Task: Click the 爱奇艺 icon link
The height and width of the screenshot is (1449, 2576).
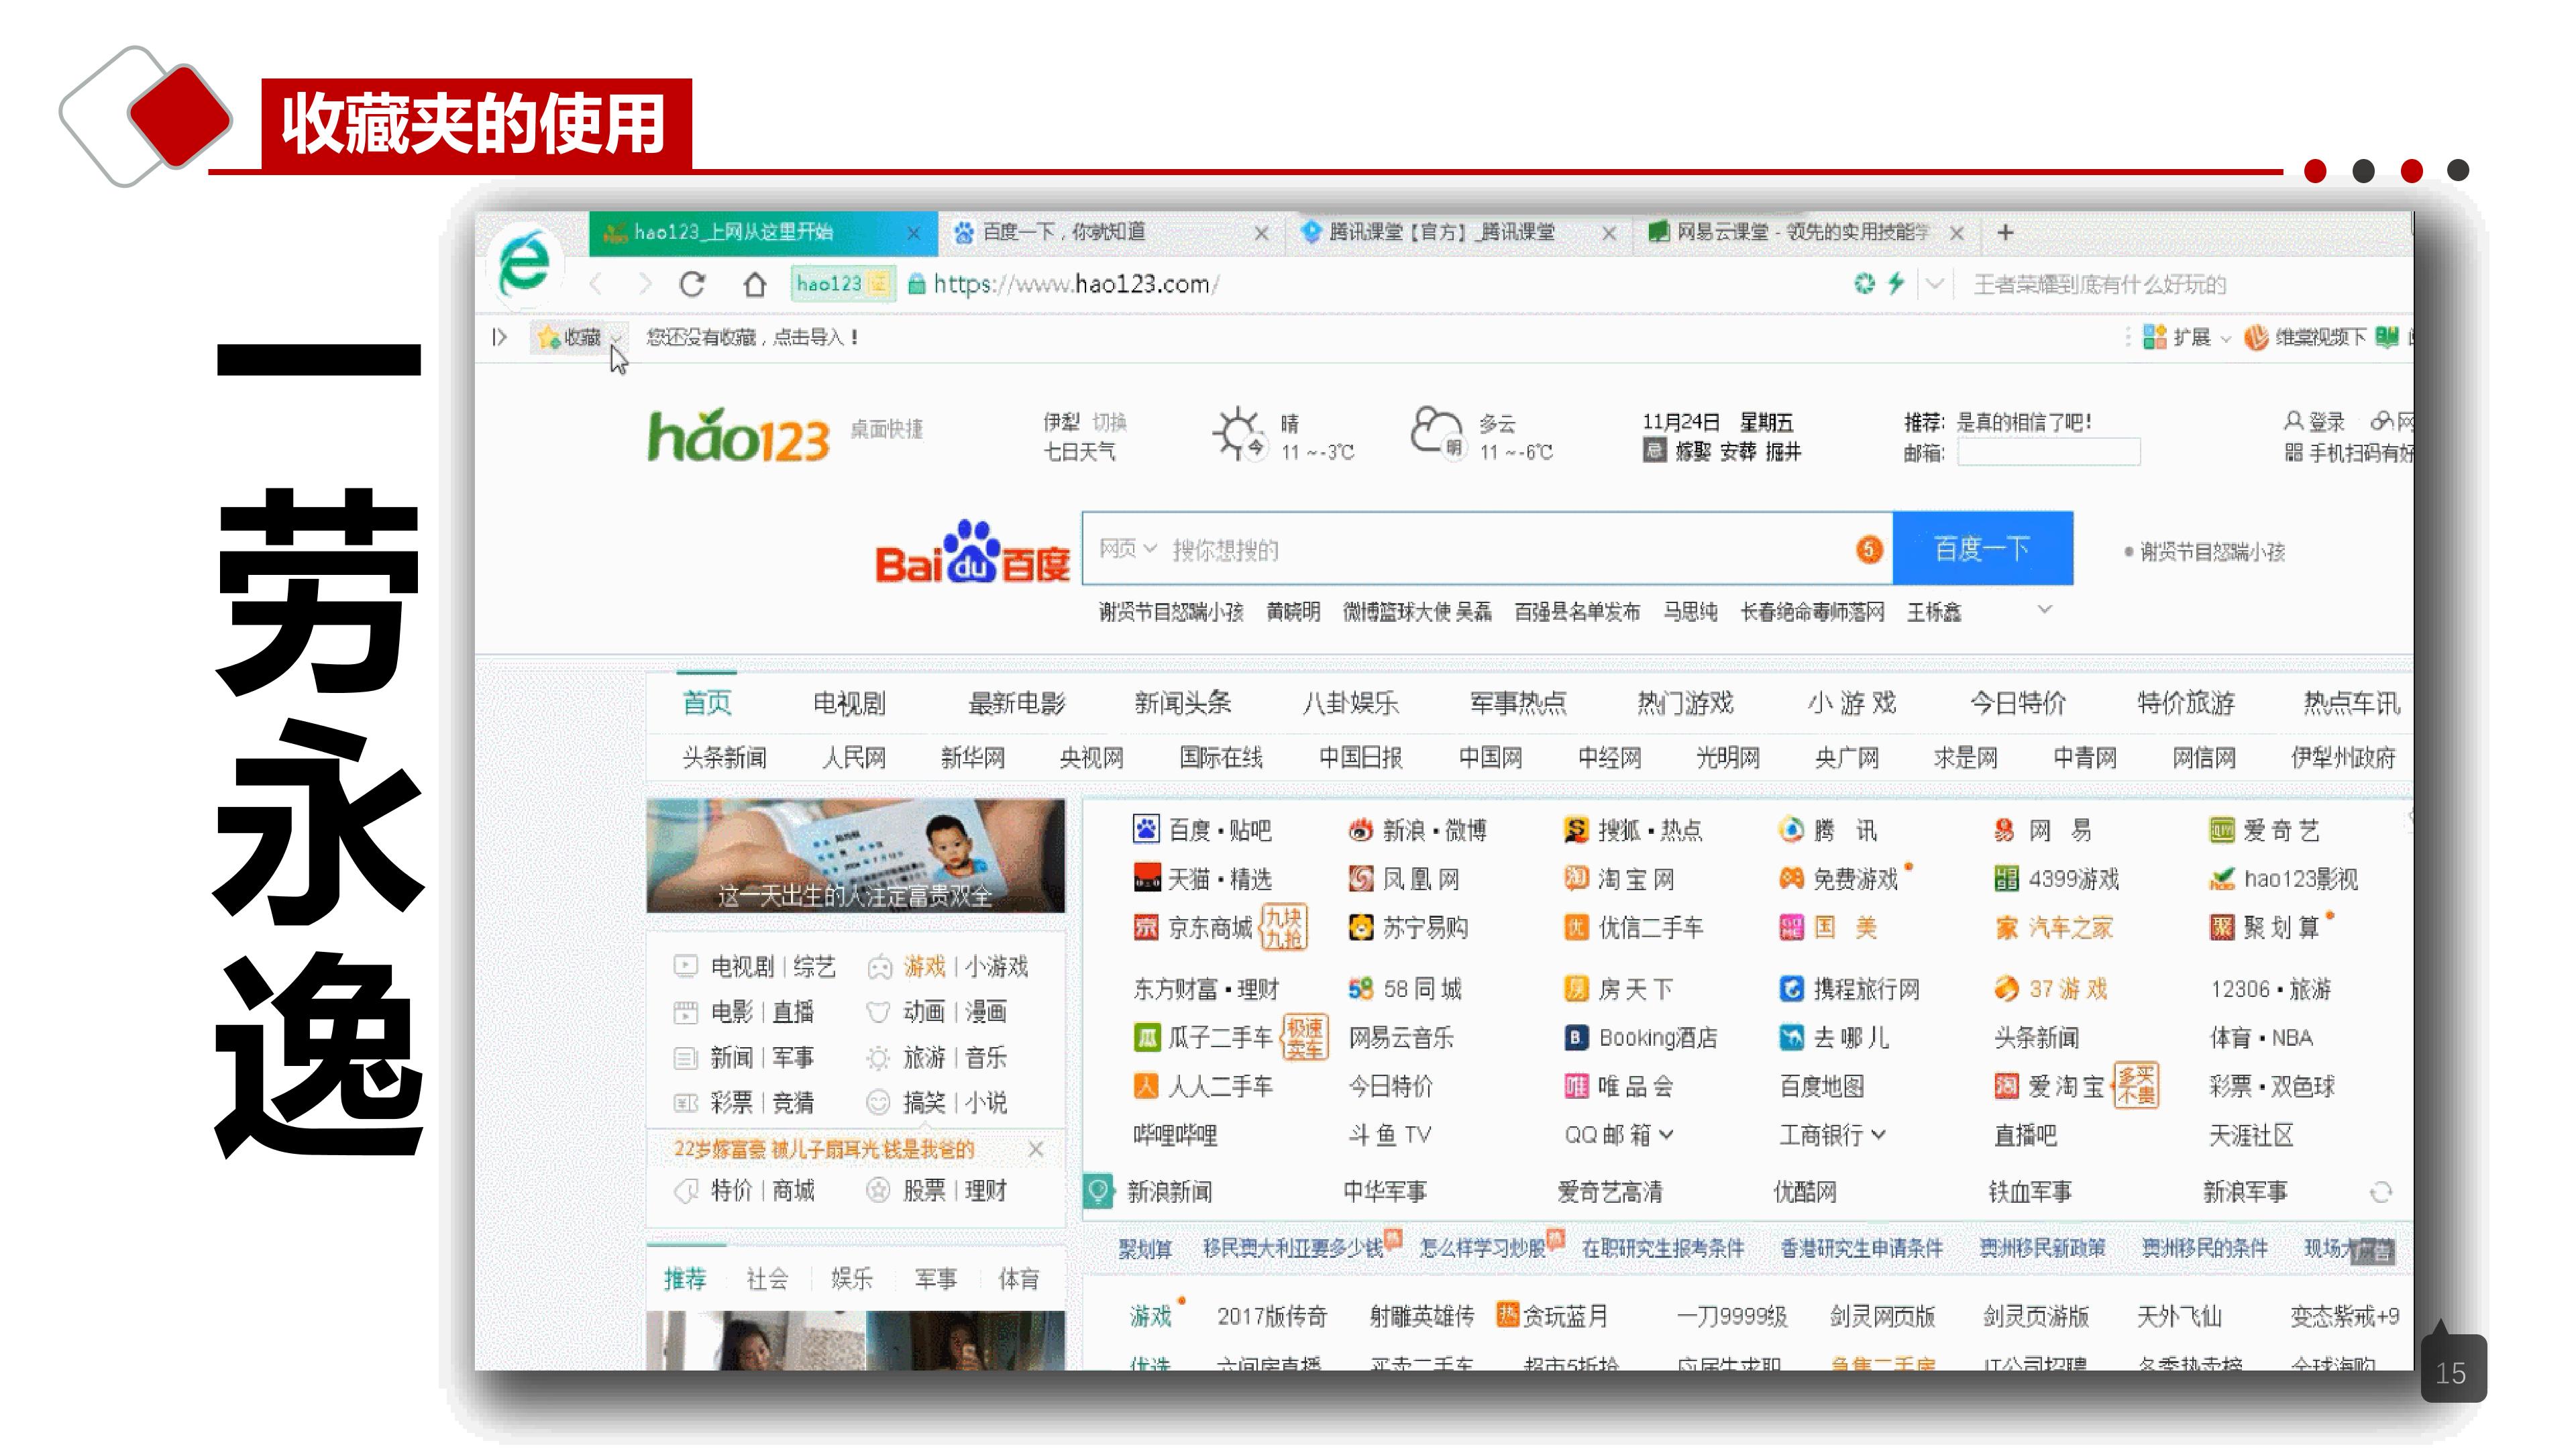Action: [x=2264, y=829]
